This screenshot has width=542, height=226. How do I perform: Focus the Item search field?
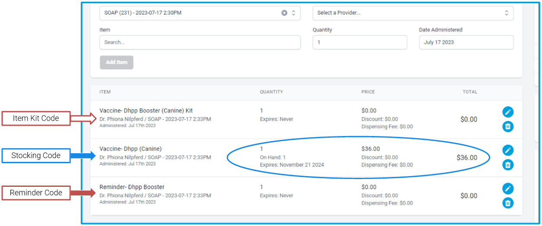[x=200, y=42]
